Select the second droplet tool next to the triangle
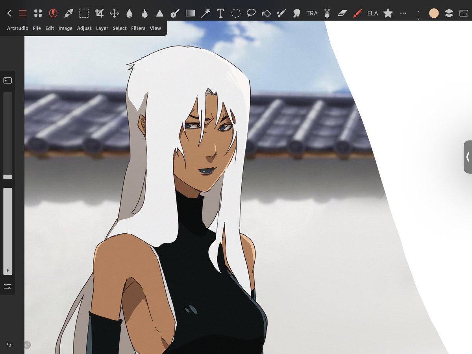Image resolution: width=472 pixels, height=354 pixels. (145, 13)
